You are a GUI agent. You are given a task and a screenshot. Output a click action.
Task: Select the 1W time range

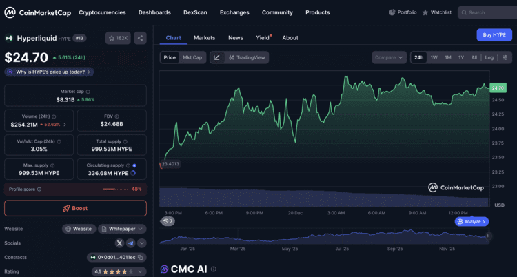coord(434,58)
